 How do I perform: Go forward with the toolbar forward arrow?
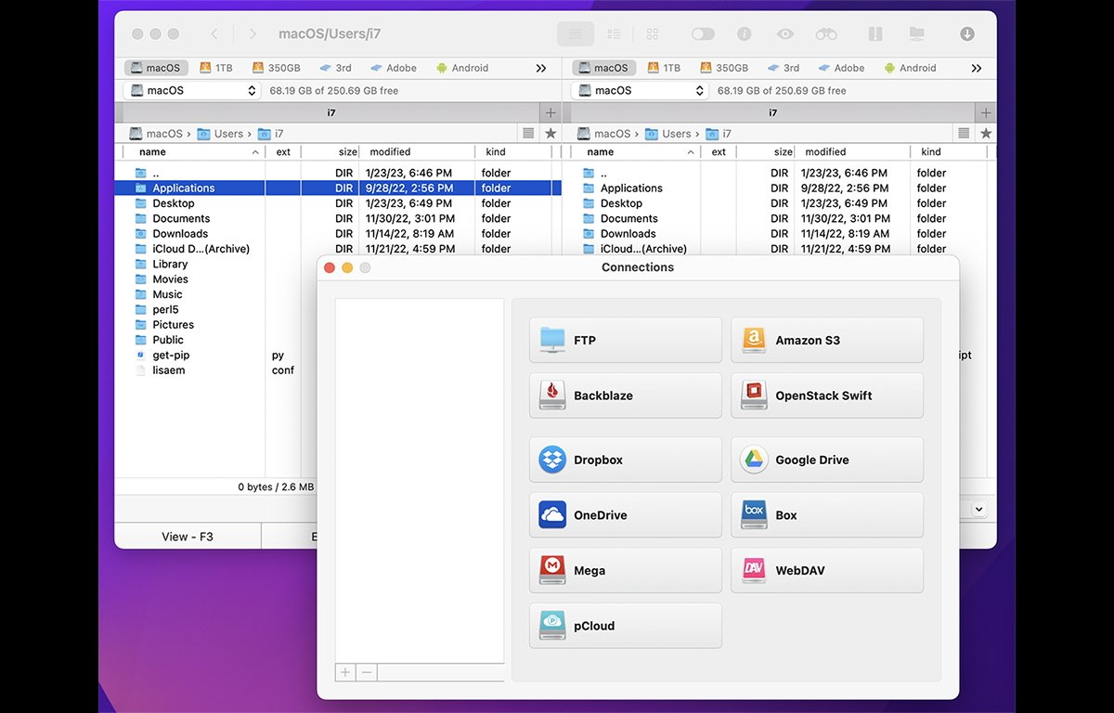(253, 34)
